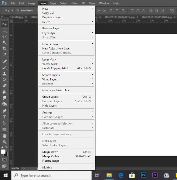The width and height of the screenshot is (177, 180).
Task: Choose Create Clipping Mask
Action: [x=66, y=68]
